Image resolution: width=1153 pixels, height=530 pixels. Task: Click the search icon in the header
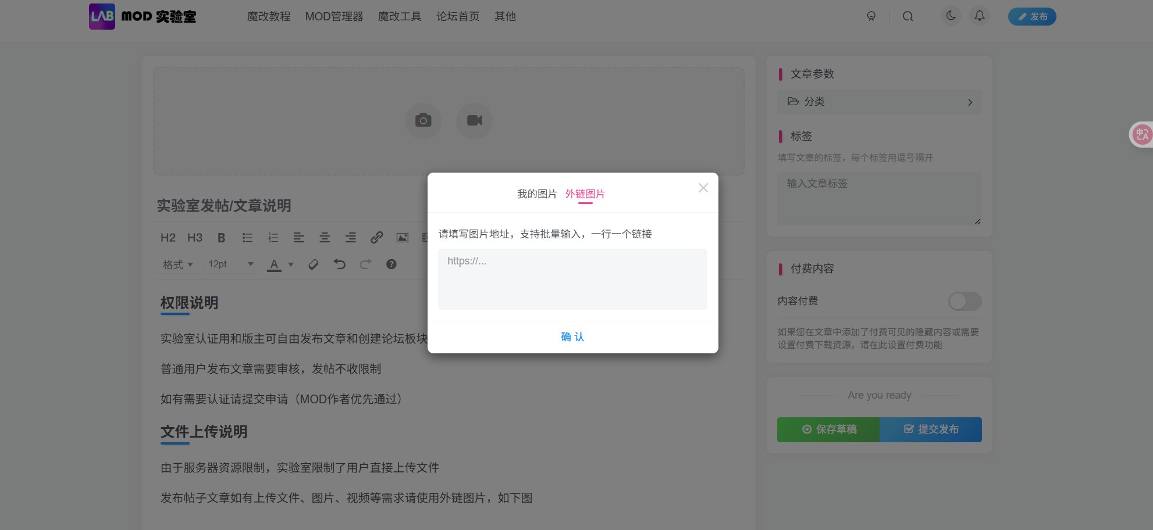(908, 16)
